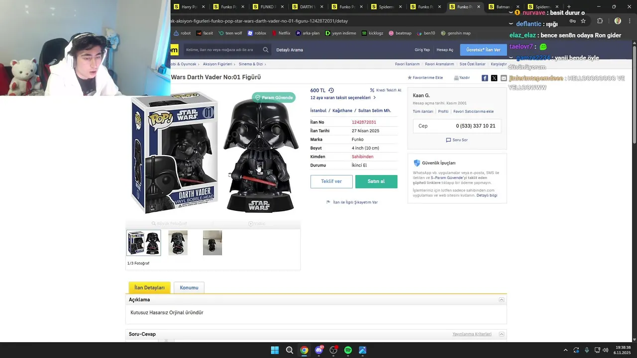This screenshot has height=358, width=637.
Task: Open Aksiyon Figürleri breadcrumb
Action: [217, 64]
